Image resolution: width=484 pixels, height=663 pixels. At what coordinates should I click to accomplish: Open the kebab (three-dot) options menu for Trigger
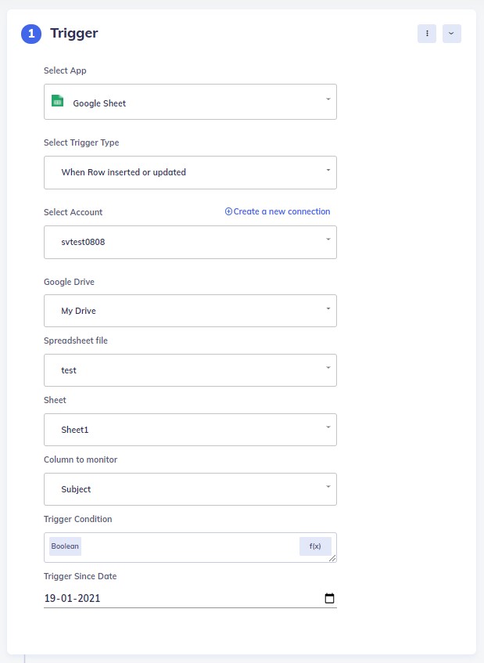pos(427,34)
